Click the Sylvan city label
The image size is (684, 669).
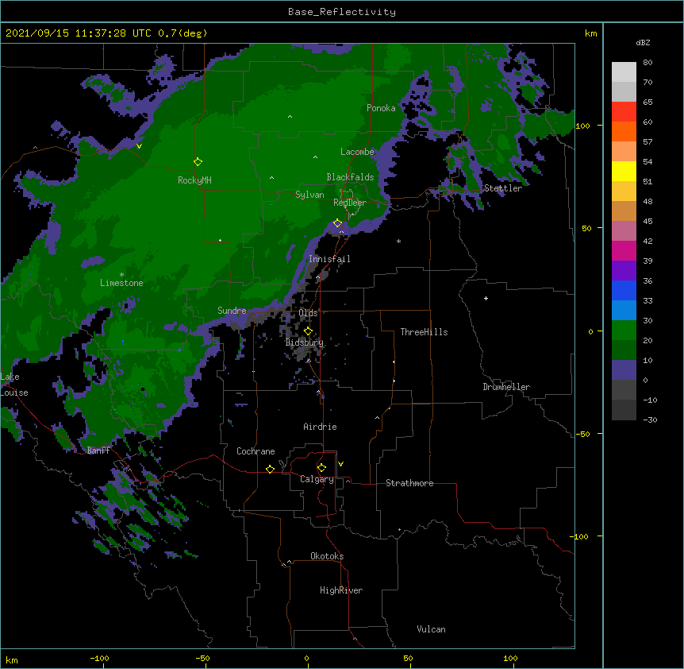[309, 195]
